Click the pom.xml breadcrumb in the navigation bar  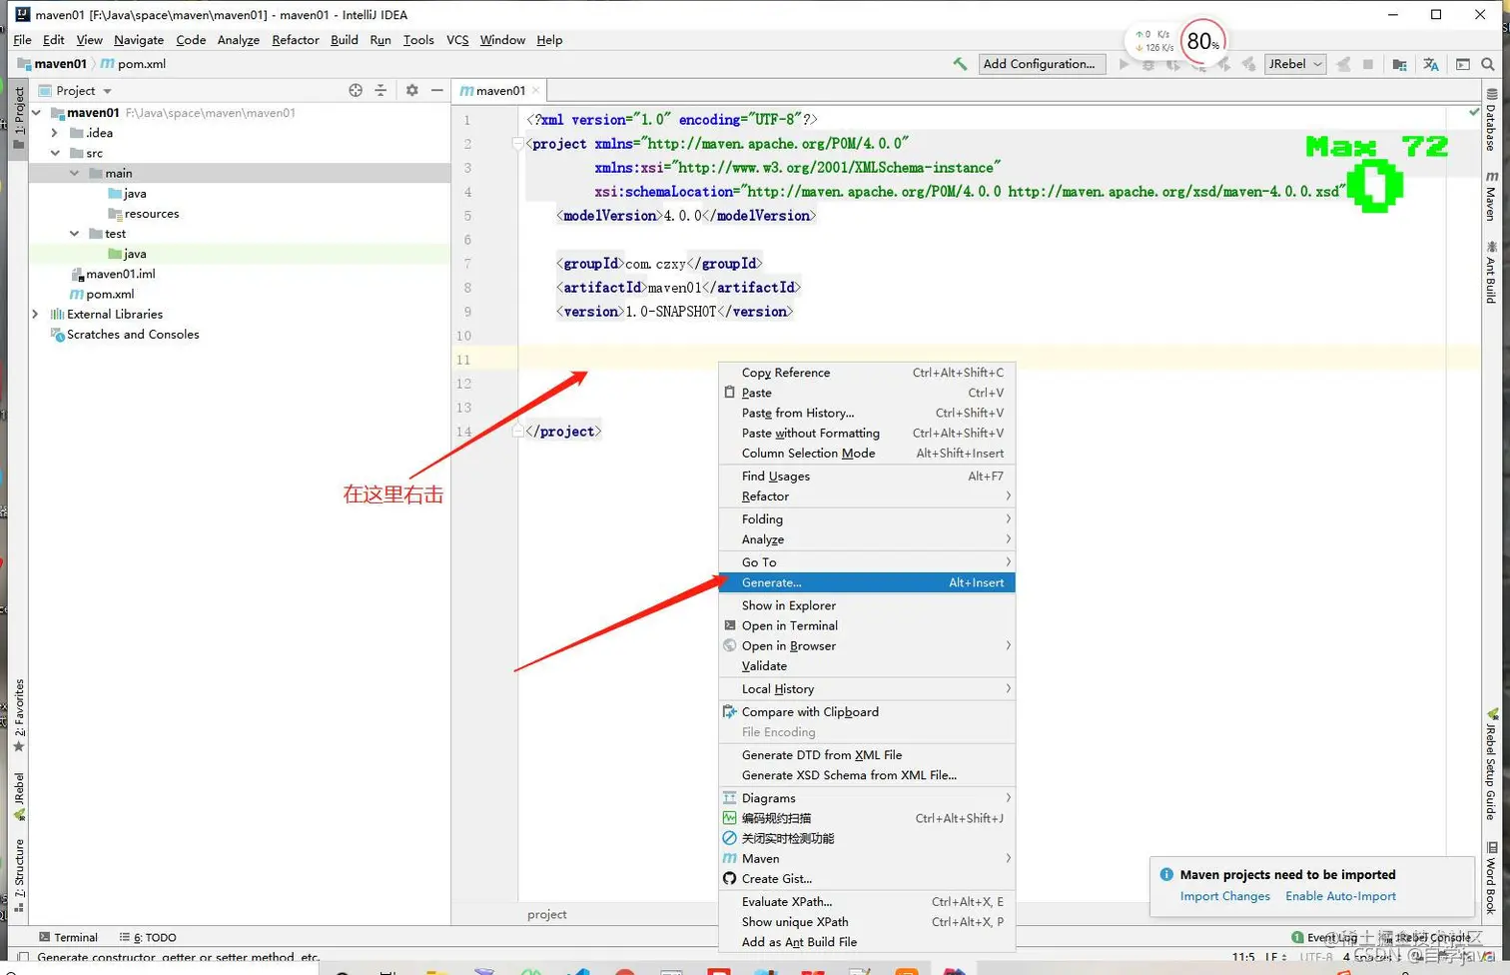pyautogui.click(x=133, y=64)
